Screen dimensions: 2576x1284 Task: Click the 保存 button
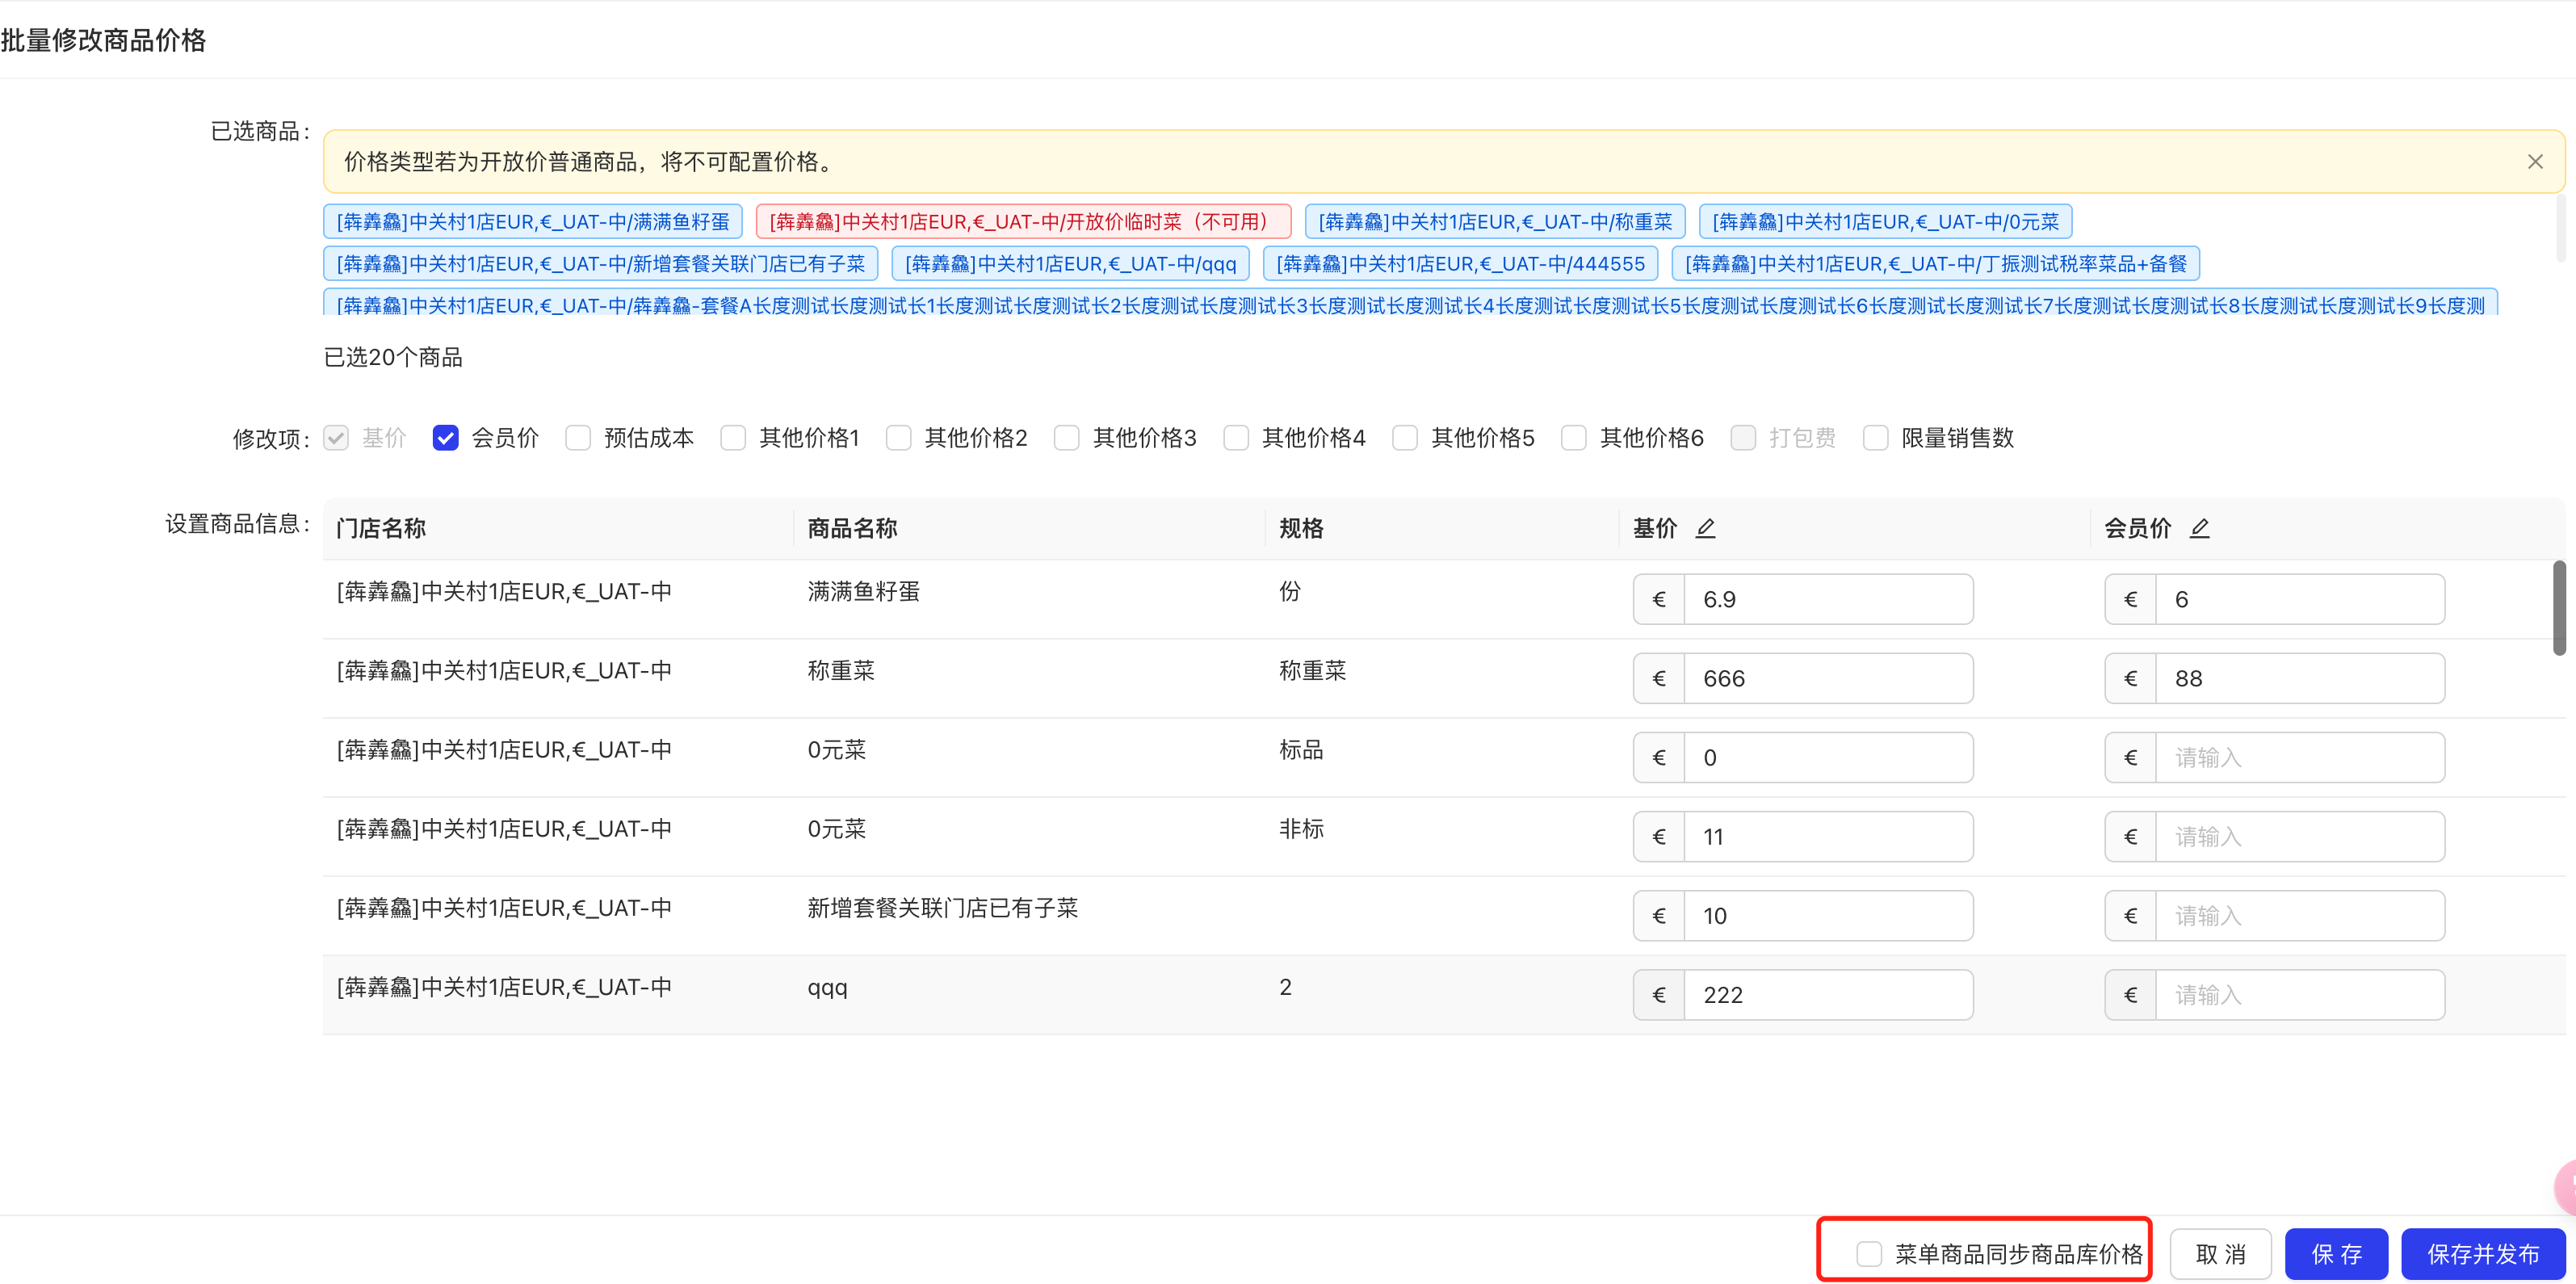tap(2336, 1254)
